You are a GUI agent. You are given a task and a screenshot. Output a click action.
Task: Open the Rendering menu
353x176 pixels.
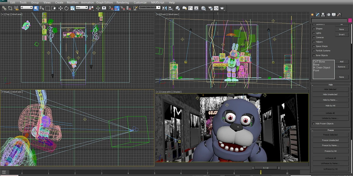click(x=123, y=2)
